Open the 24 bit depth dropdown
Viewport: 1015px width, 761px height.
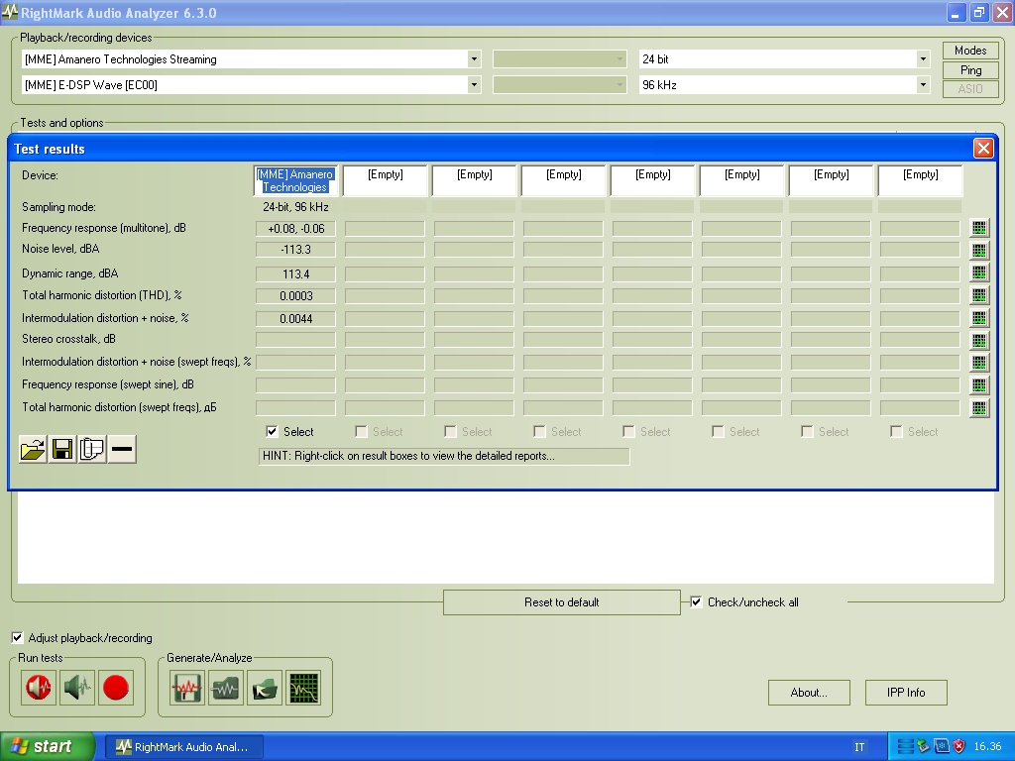pyautogui.click(x=923, y=59)
